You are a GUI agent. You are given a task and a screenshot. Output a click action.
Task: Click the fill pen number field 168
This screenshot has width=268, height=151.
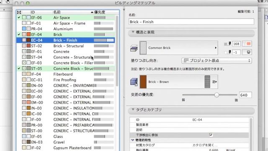[x=236, y=44]
